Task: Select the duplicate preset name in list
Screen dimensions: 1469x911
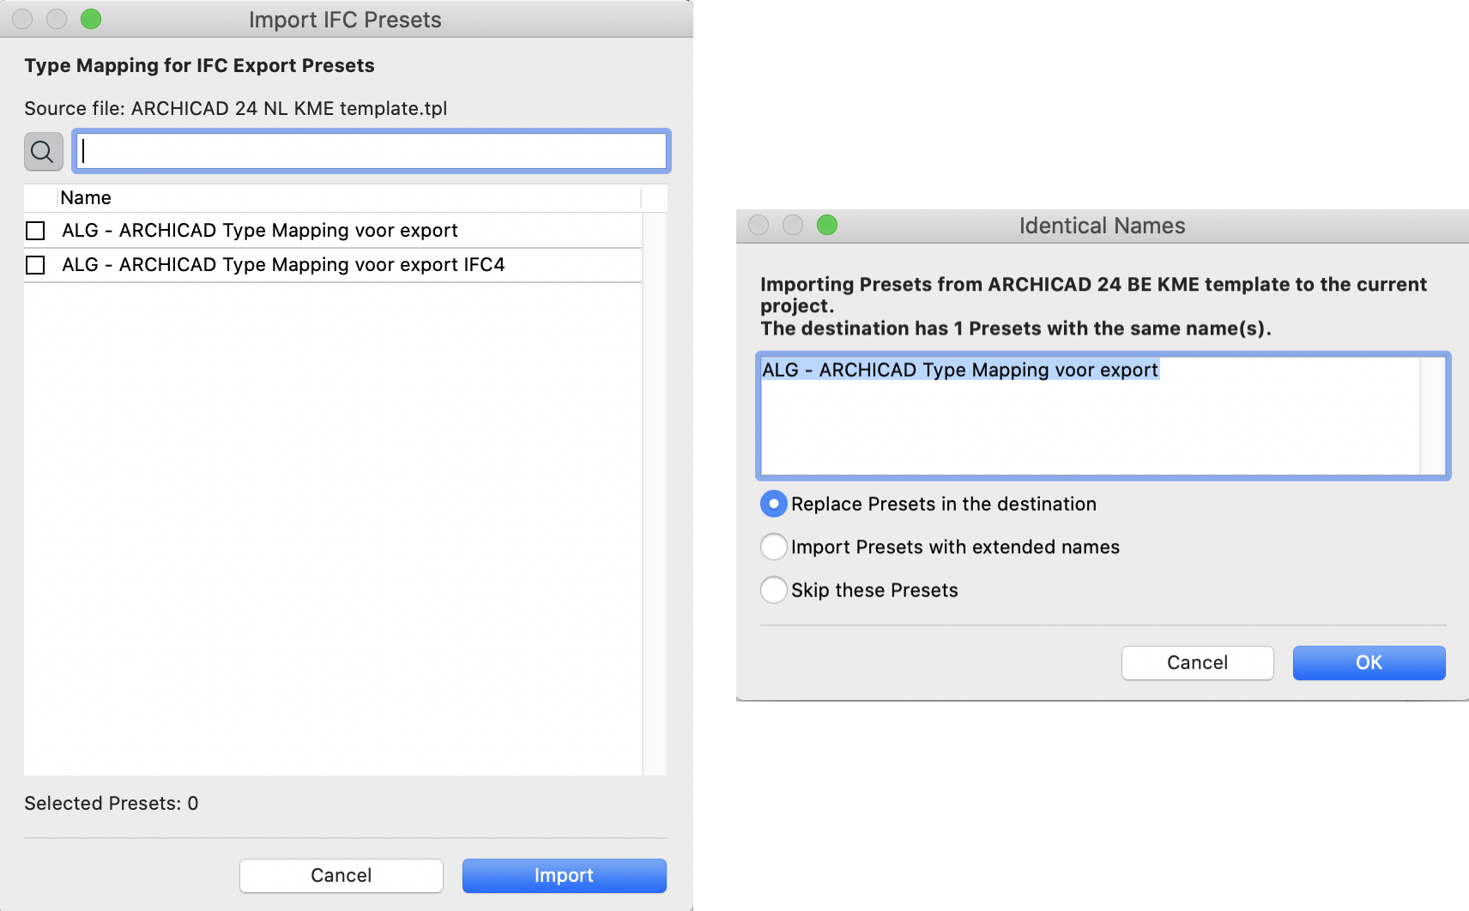Action: pos(960,370)
